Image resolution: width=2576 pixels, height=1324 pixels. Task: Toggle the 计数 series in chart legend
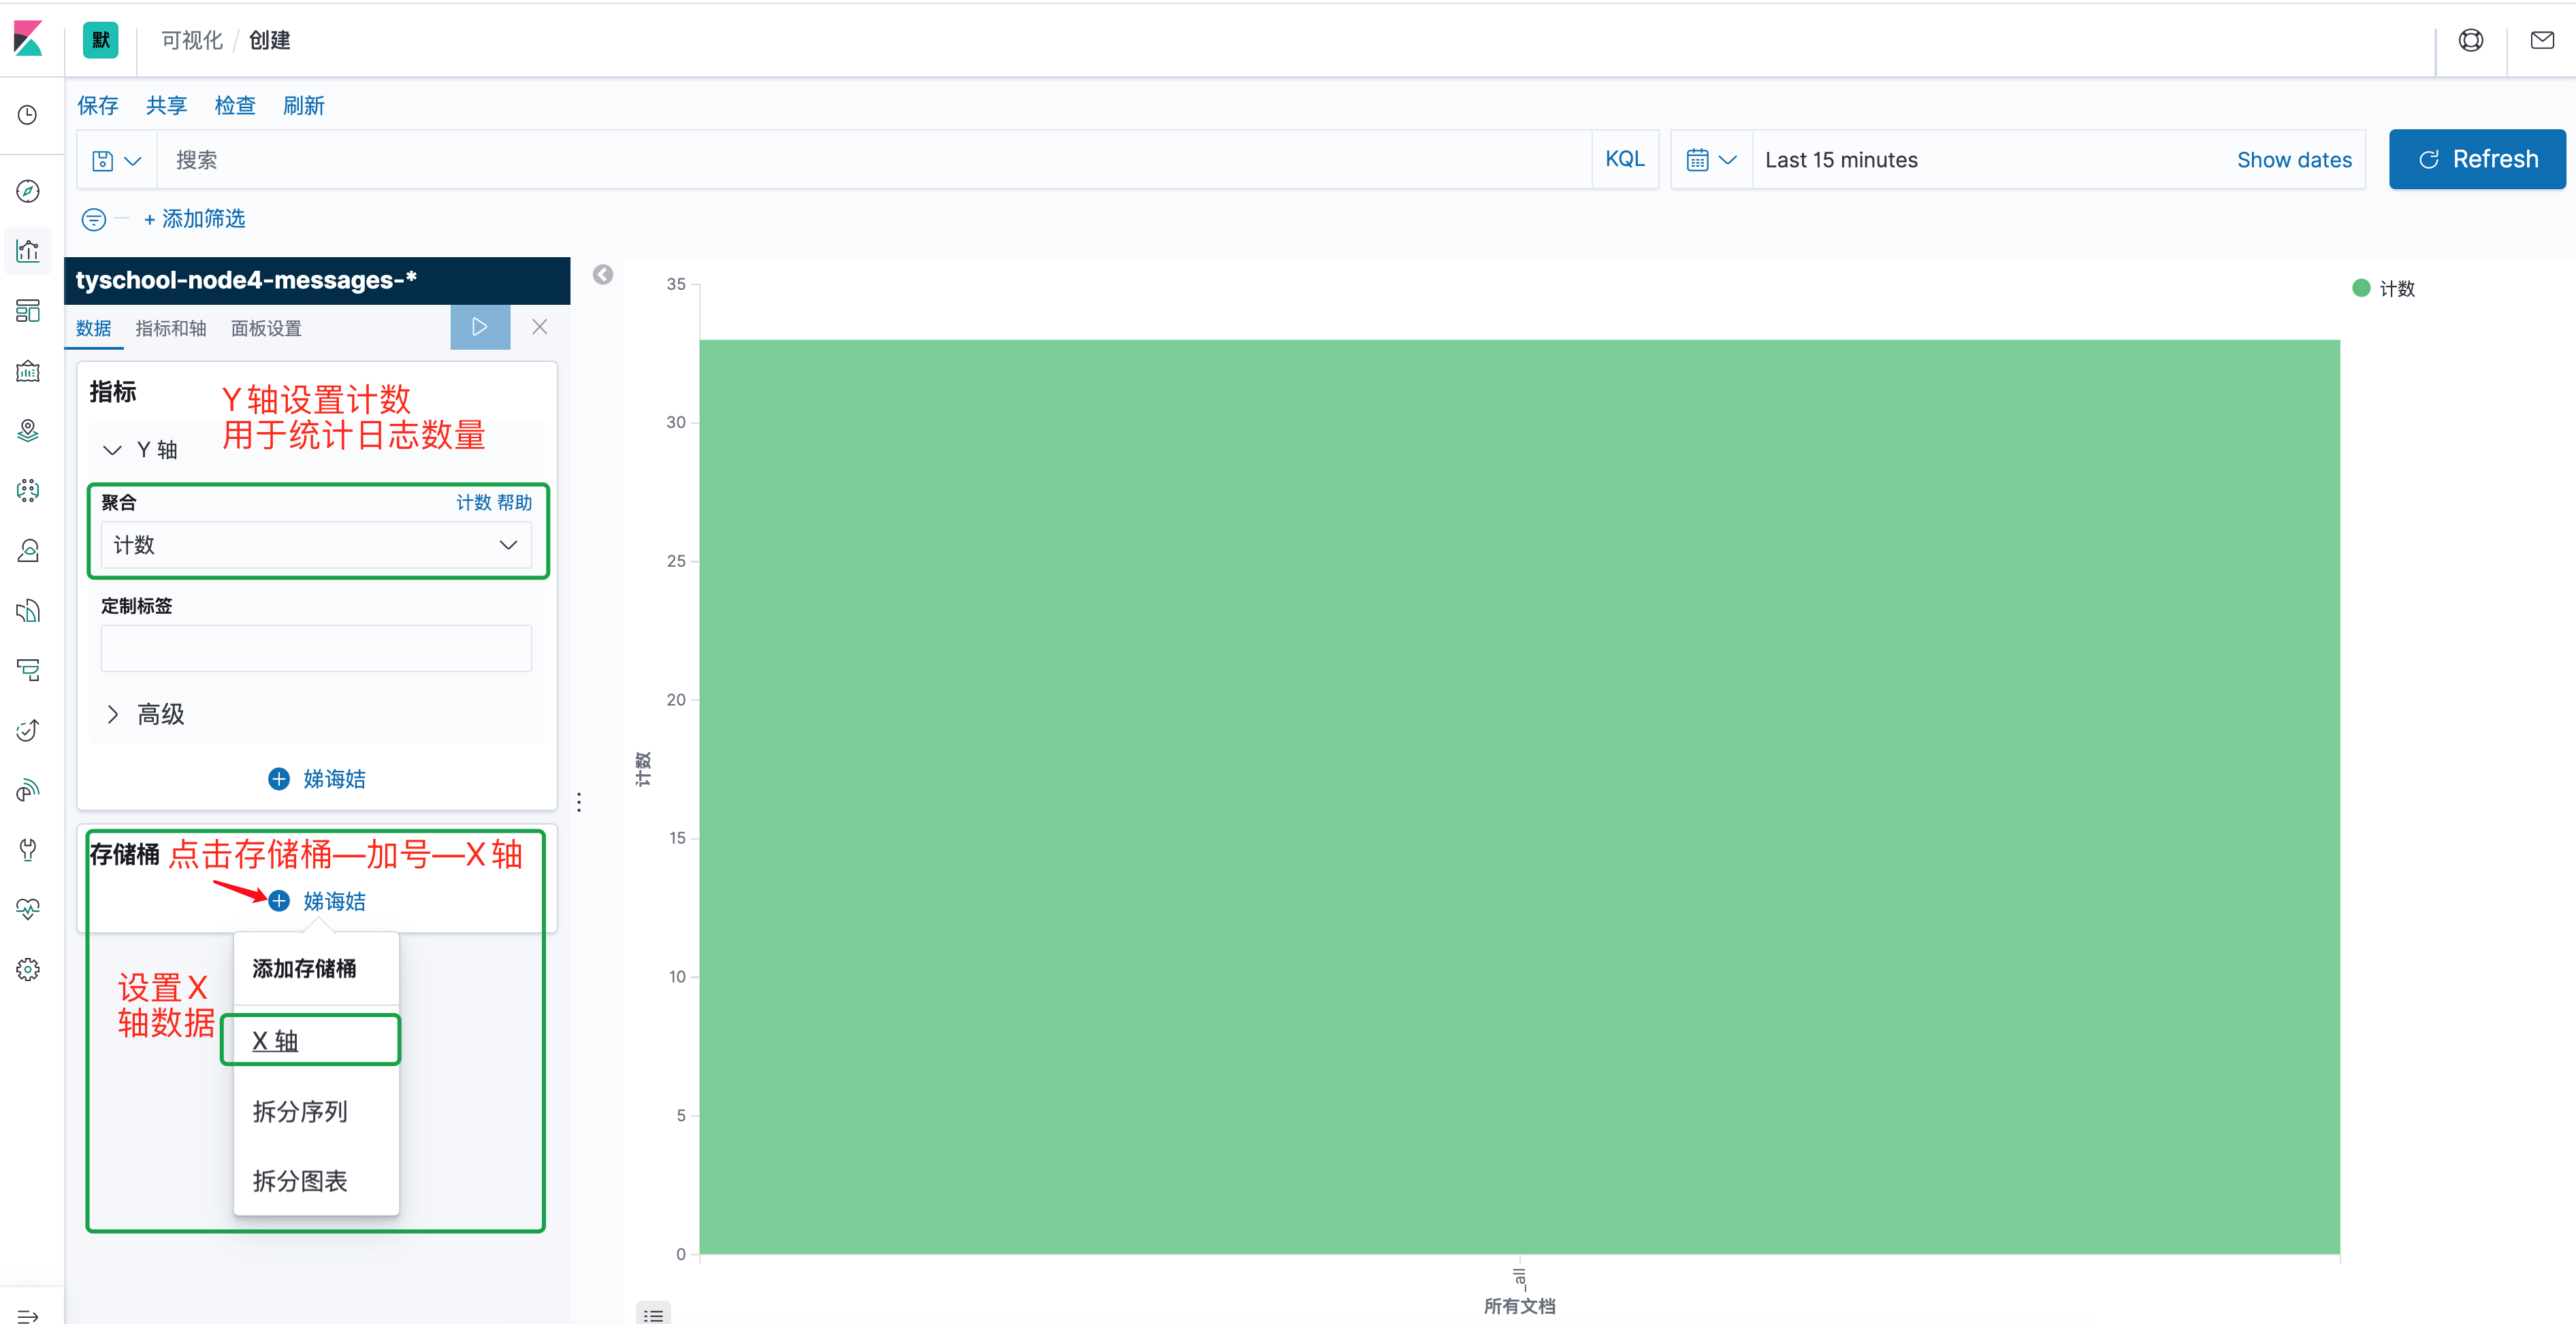tap(2384, 288)
